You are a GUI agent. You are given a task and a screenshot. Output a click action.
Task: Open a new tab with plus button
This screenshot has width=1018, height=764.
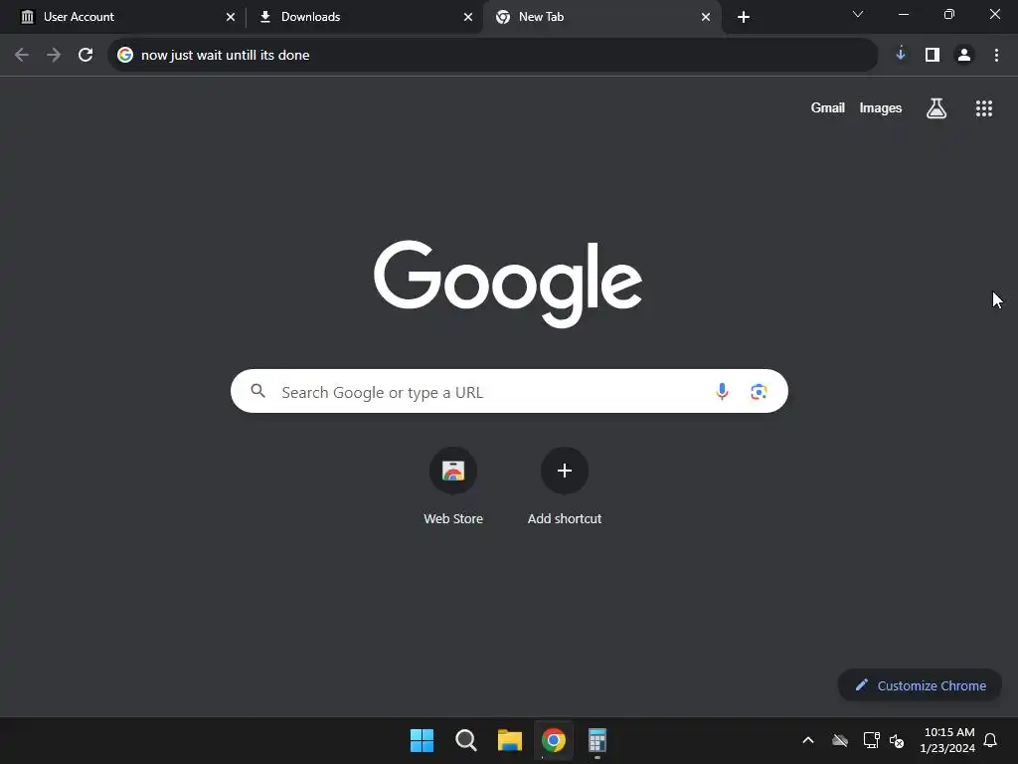pos(744,17)
